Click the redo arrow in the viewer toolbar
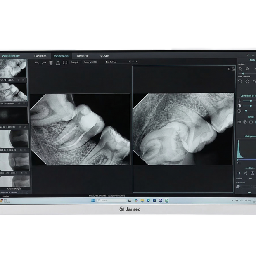This screenshot has height=256, width=256. click(x=44, y=63)
